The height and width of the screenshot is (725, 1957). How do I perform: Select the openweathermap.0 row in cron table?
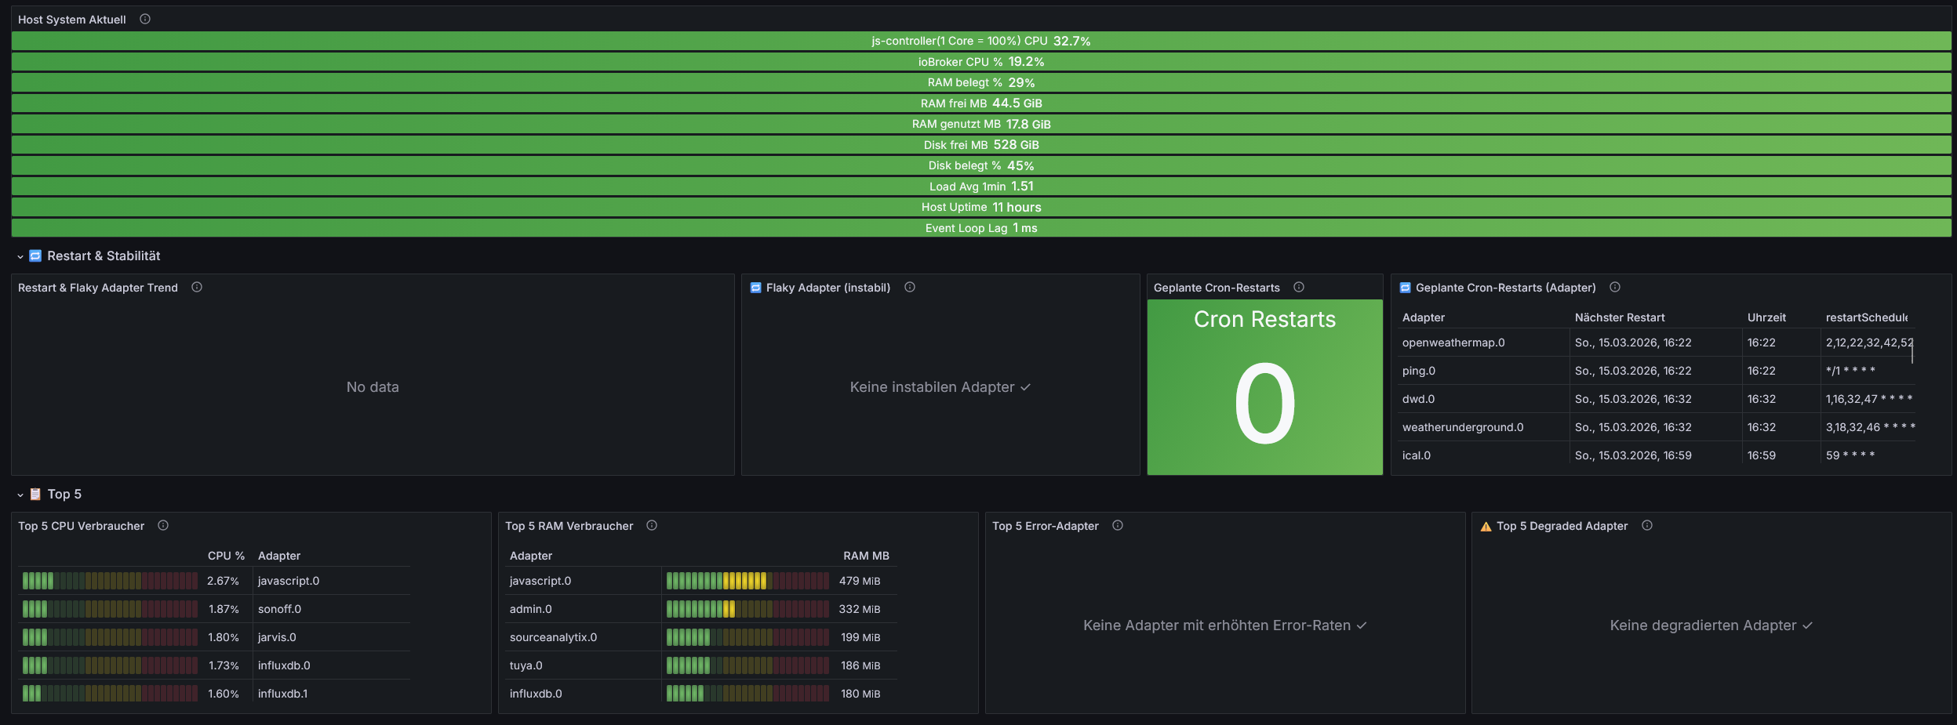pos(1453,343)
